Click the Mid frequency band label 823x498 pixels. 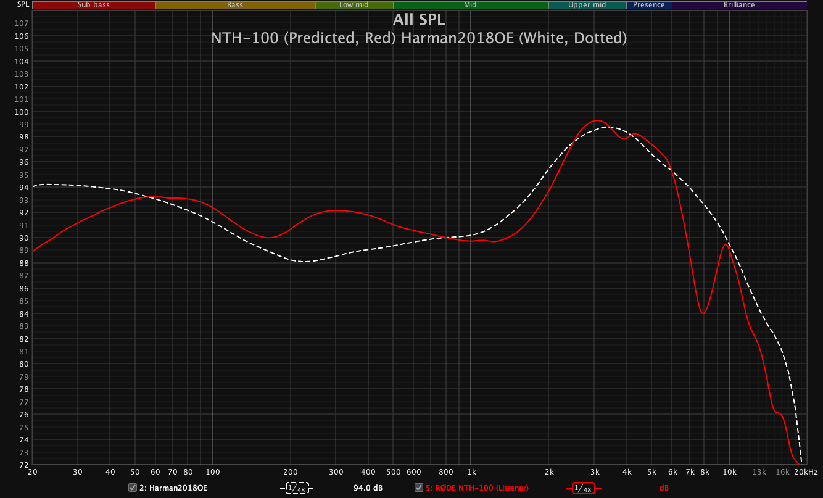tap(471, 5)
